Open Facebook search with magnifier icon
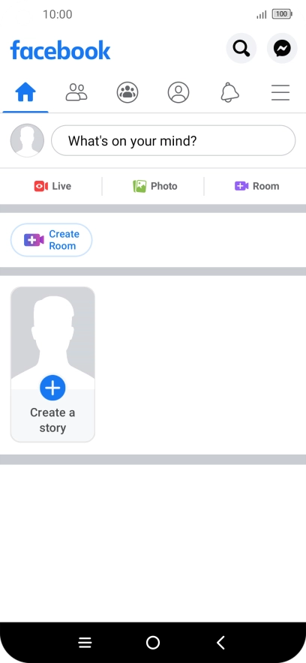The width and height of the screenshot is (306, 663). pos(241,49)
